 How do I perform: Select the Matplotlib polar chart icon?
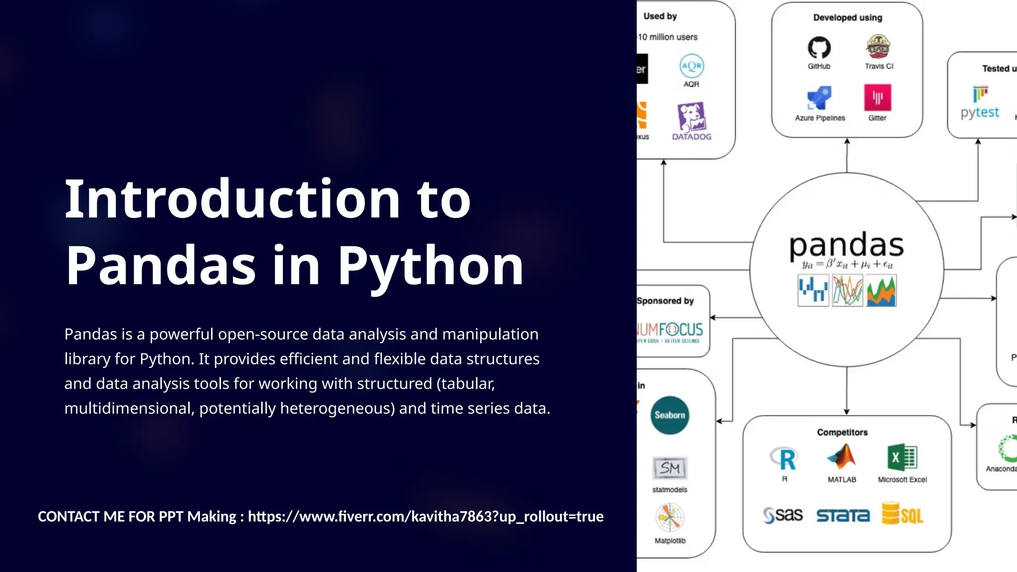(669, 517)
